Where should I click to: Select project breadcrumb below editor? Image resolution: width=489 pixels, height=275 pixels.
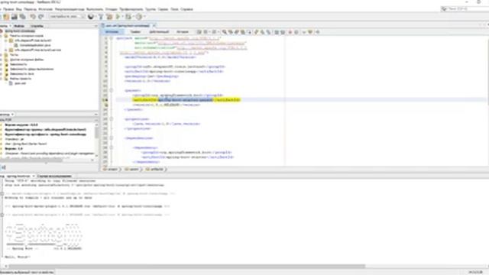111,170
